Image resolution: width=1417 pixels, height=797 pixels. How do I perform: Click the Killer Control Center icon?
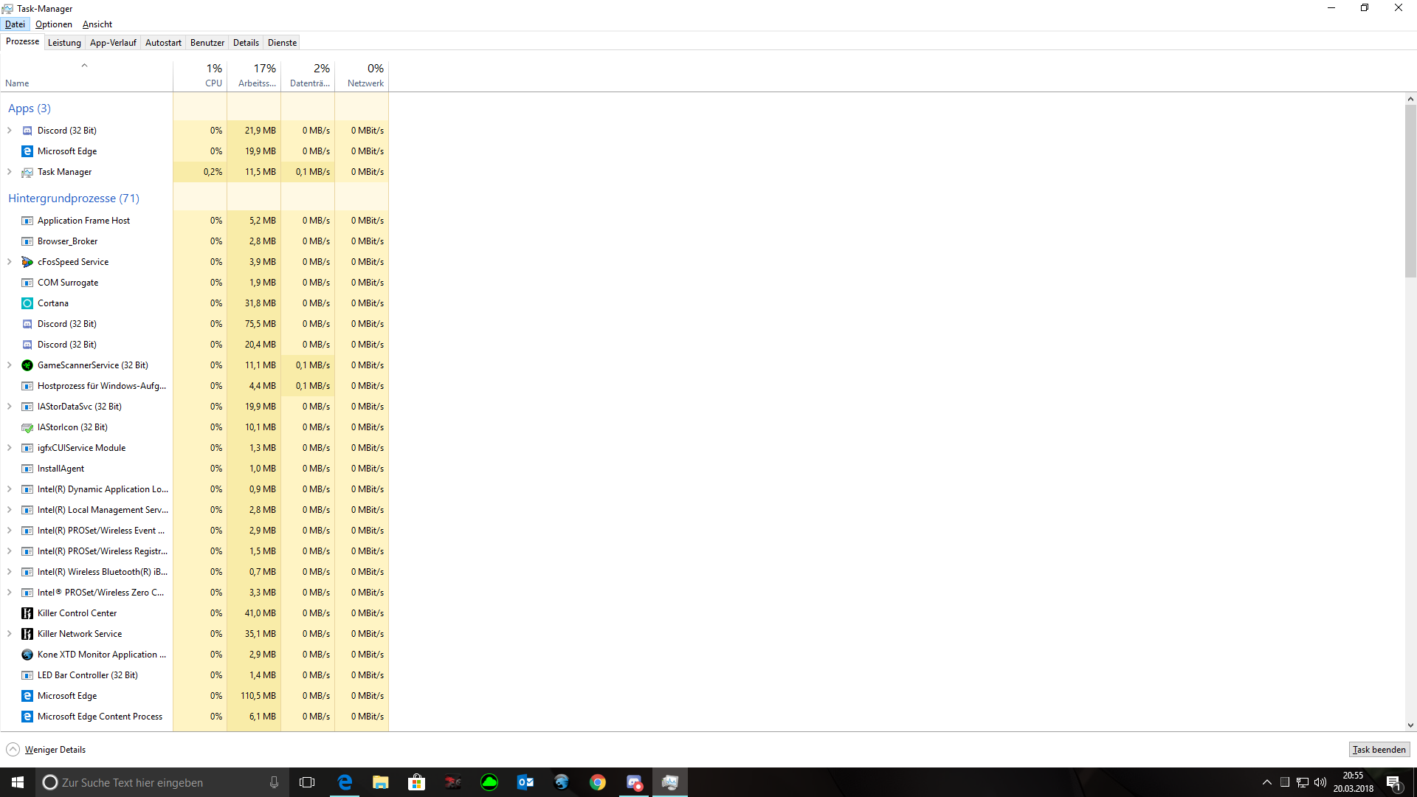pyautogui.click(x=27, y=613)
